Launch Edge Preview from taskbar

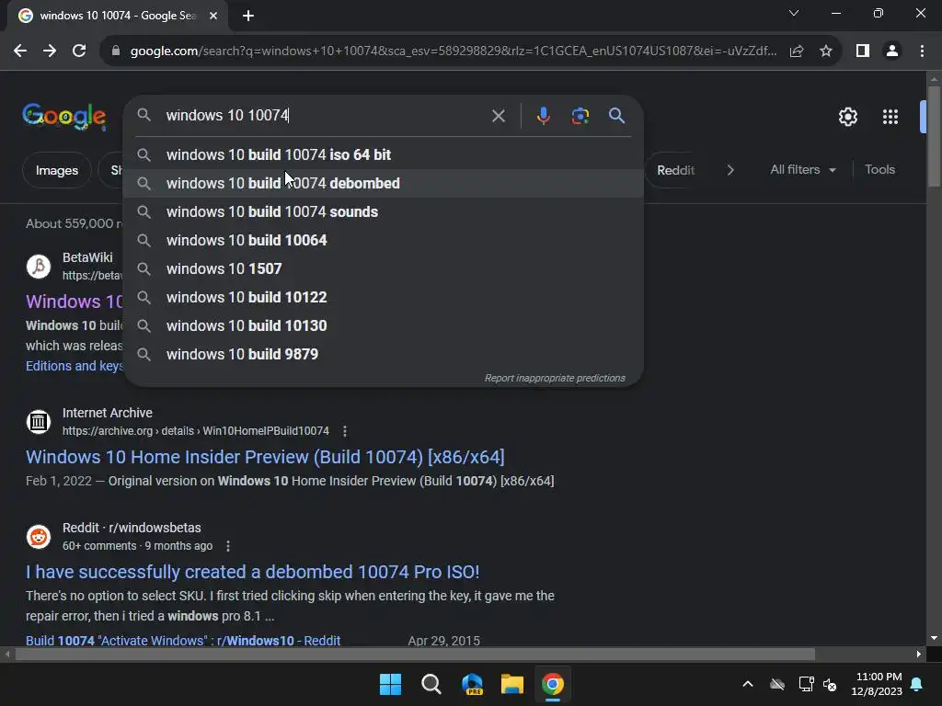tap(472, 684)
